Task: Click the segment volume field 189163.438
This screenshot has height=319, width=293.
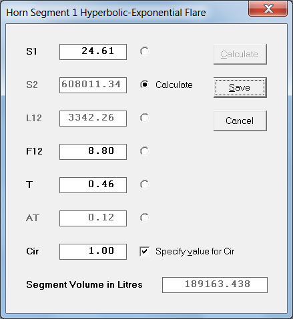Action: (215, 285)
